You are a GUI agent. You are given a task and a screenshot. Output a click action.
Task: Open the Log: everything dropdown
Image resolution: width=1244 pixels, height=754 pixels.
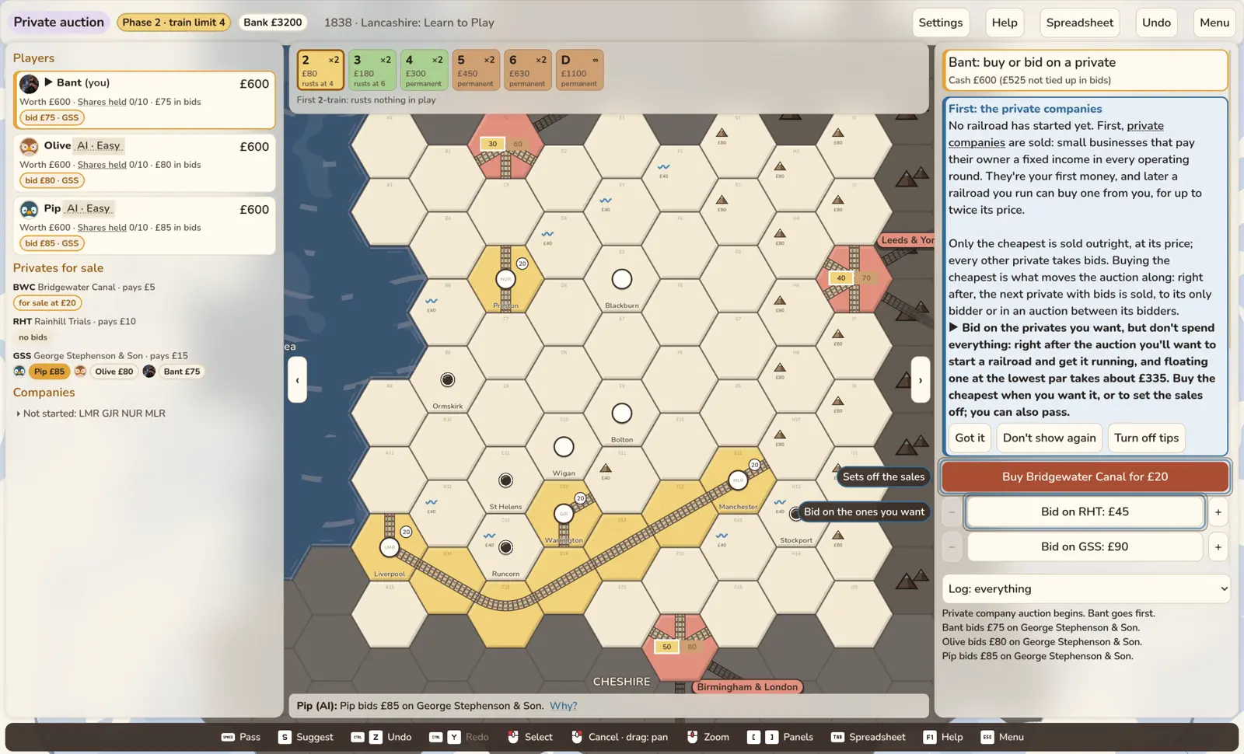click(1085, 589)
